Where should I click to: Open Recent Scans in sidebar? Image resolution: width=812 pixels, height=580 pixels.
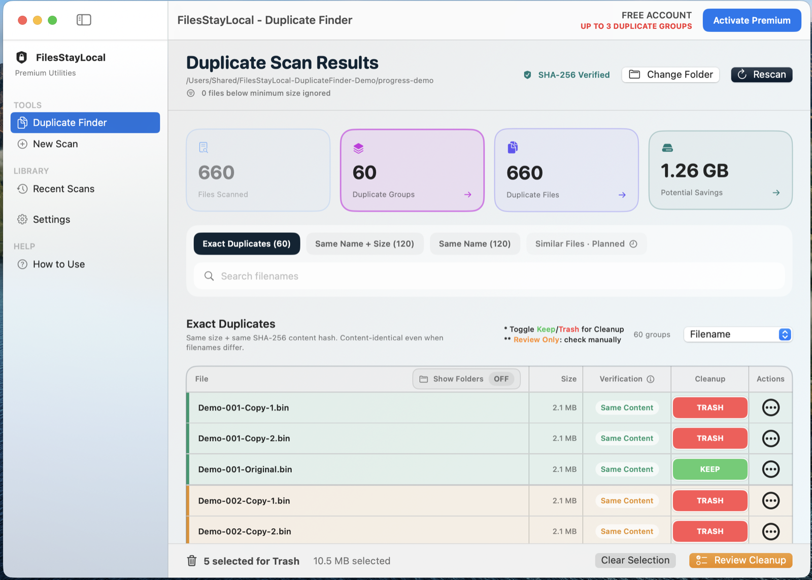85,189
